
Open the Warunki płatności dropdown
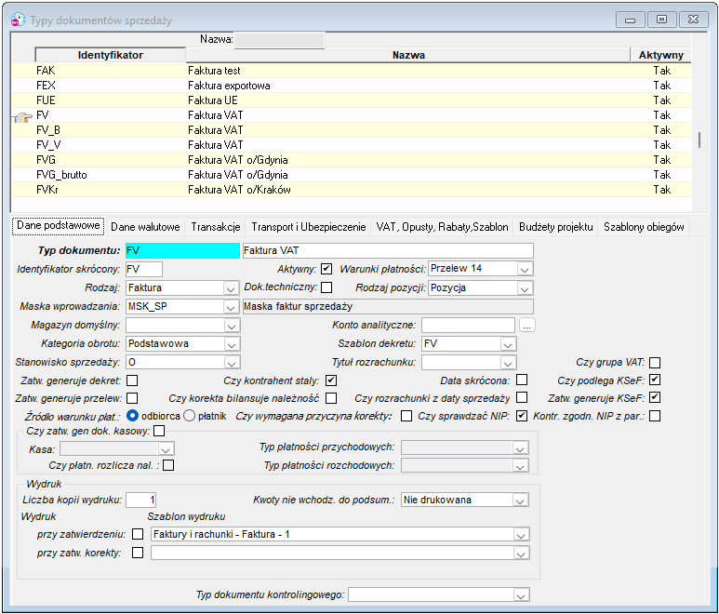[x=525, y=270]
